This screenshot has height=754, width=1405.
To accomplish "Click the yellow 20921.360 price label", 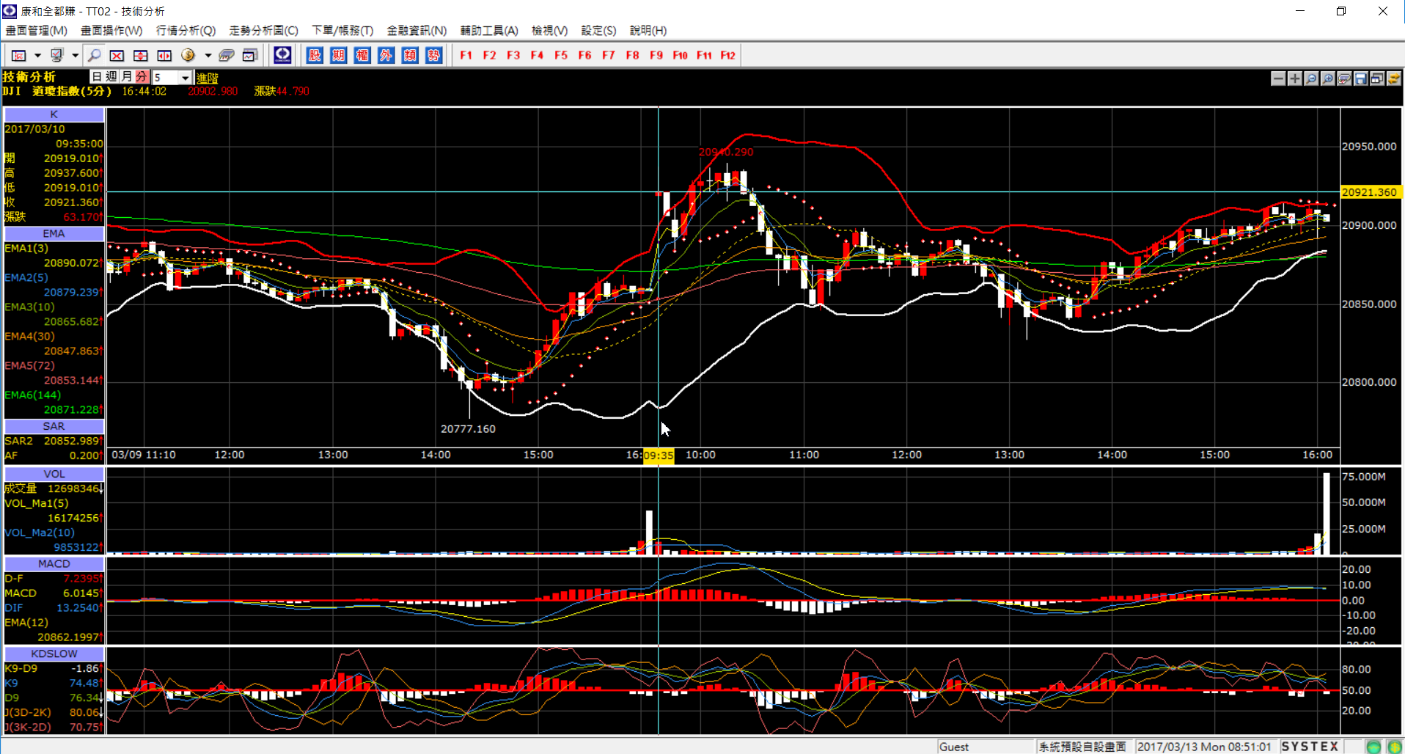I will [x=1370, y=192].
